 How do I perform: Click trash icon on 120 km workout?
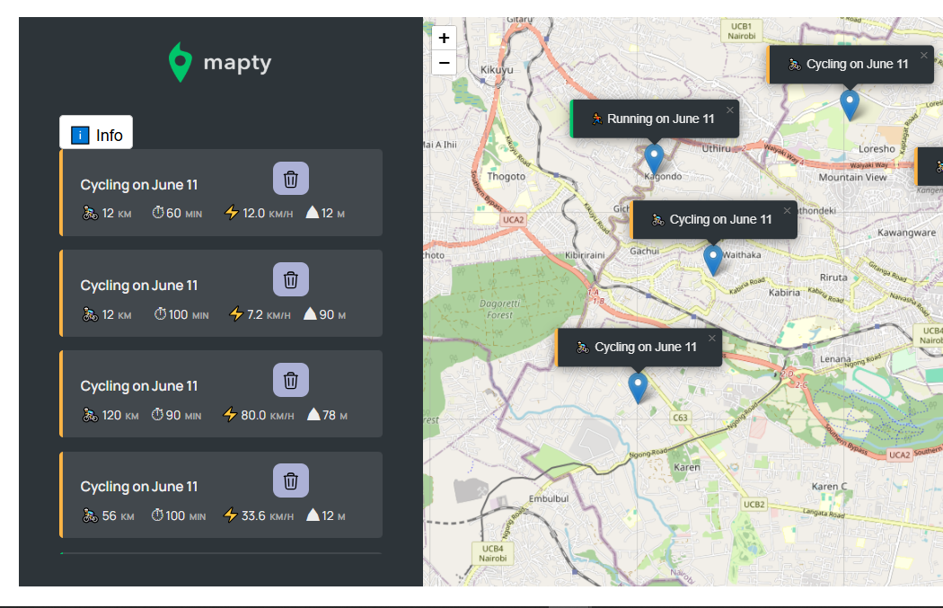click(x=290, y=380)
